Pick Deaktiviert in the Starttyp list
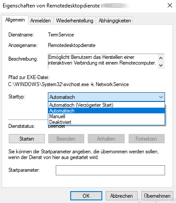The width and height of the screenshot is (176, 203). (106, 122)
